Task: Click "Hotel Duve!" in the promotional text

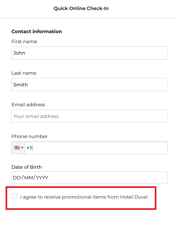Action: click(134, 197)
